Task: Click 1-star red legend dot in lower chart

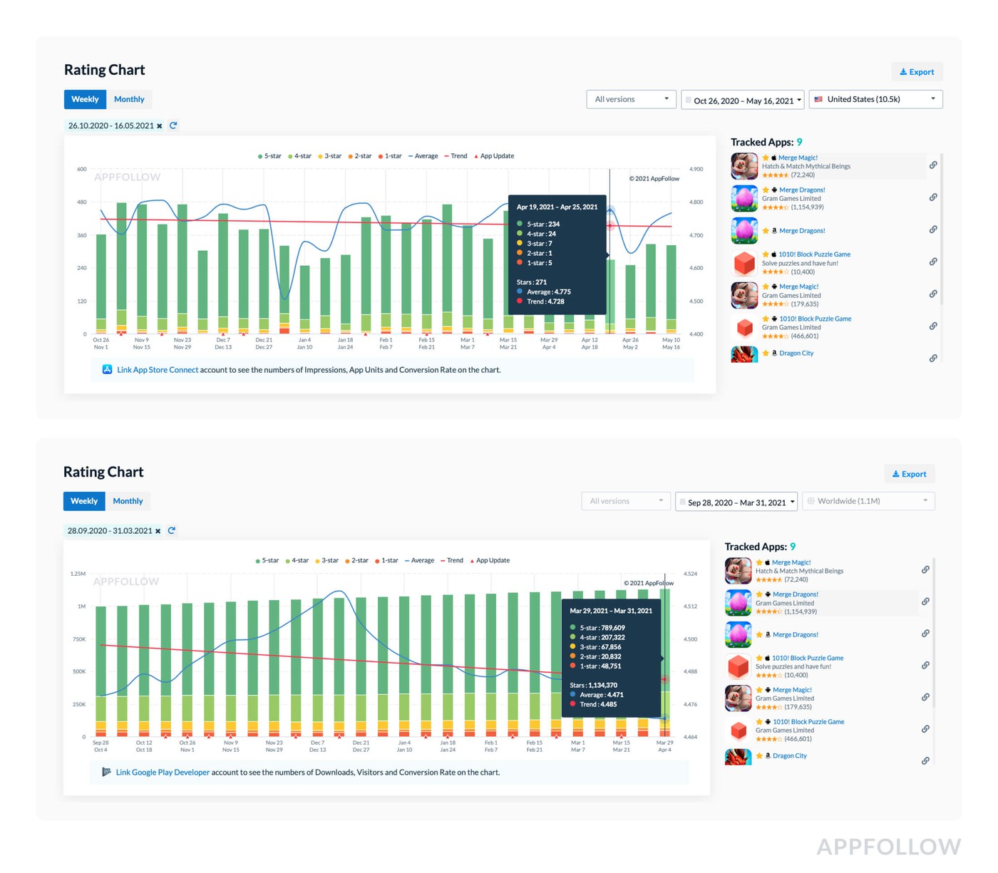Action: click(x=378, y=561)
